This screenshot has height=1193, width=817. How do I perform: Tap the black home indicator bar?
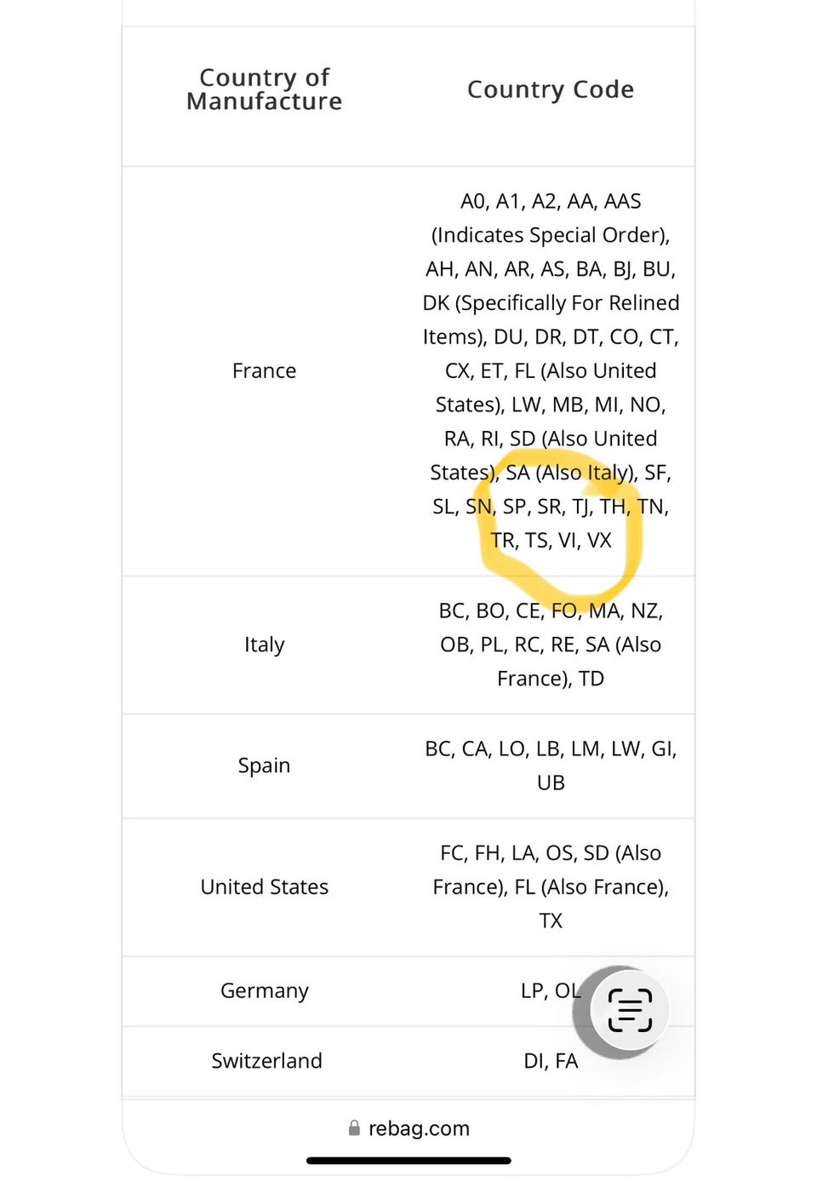408,1161
